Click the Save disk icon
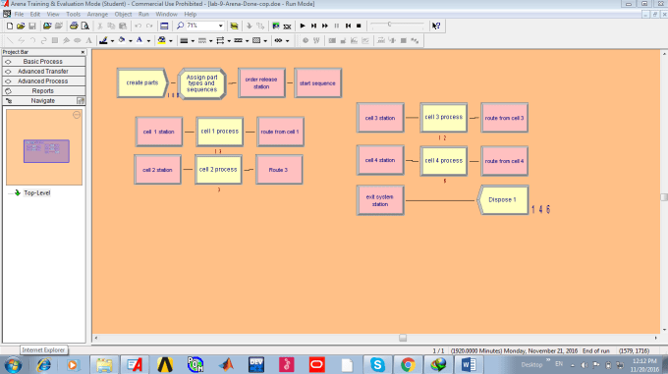This screenshot has height=374, width=668. pos(32,26)
